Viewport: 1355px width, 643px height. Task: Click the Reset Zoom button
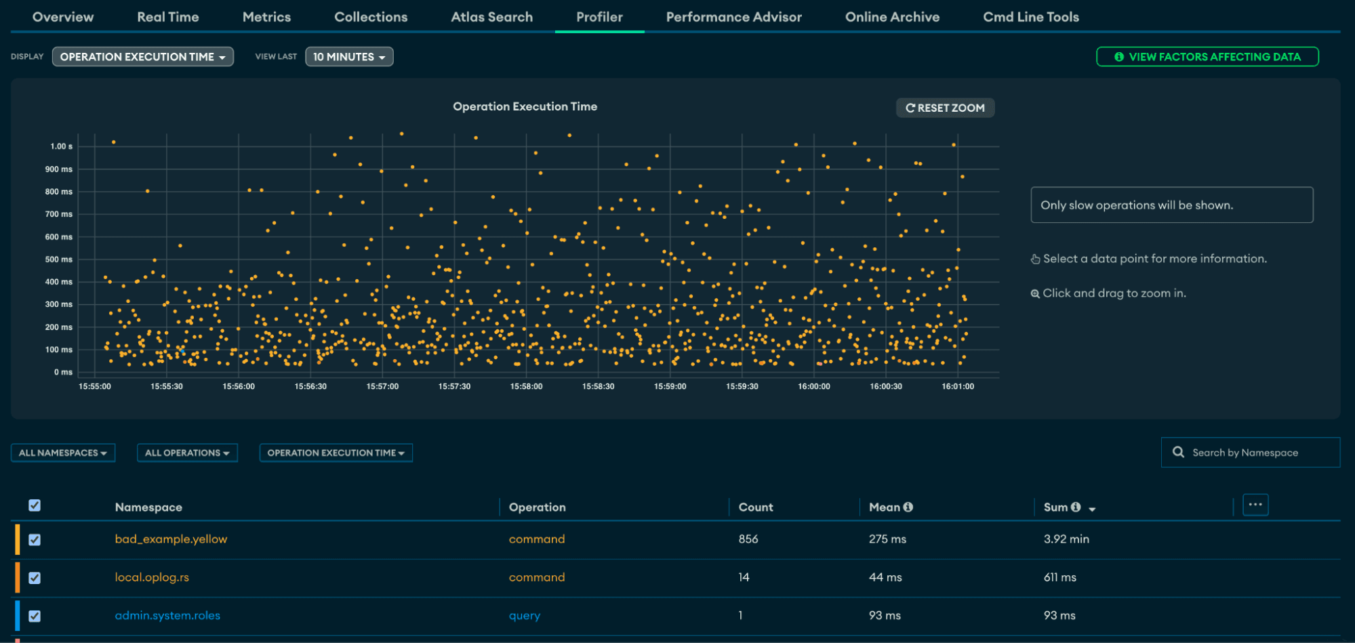(945, 108)
